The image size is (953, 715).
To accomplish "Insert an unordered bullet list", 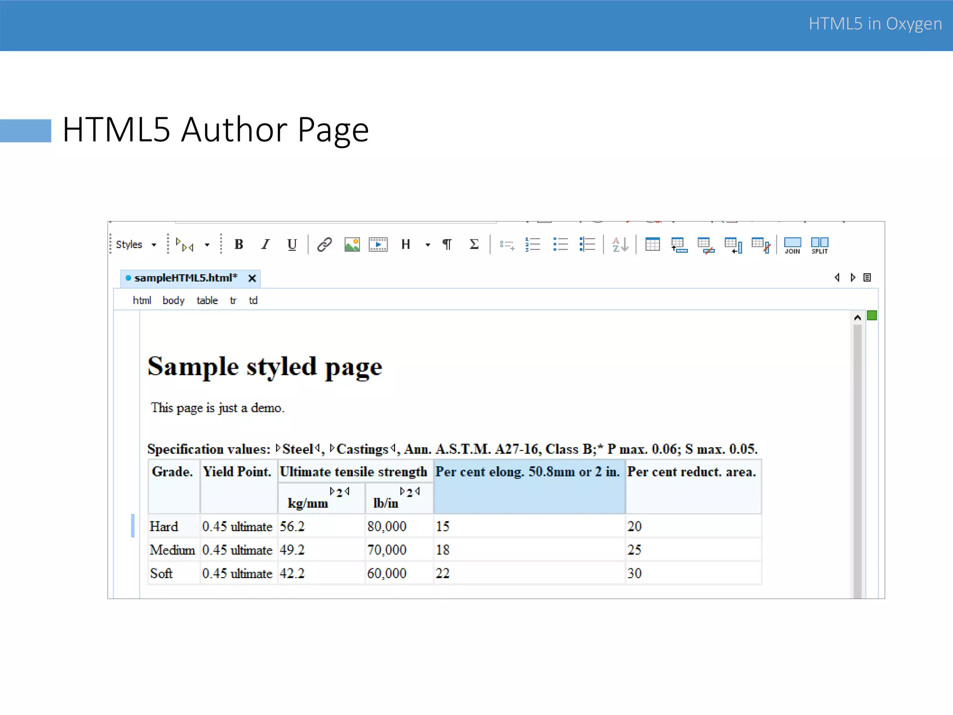I will [560, 244].
